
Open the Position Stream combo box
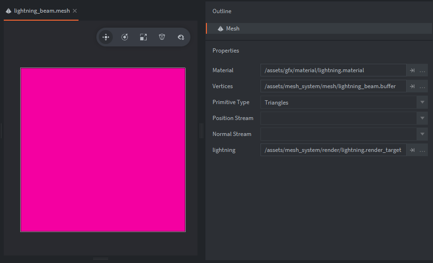(x=344, y=118)
